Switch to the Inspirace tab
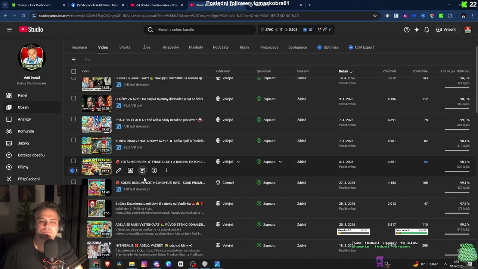This screenshot has height=269, width=478. (x=79, y=47)
